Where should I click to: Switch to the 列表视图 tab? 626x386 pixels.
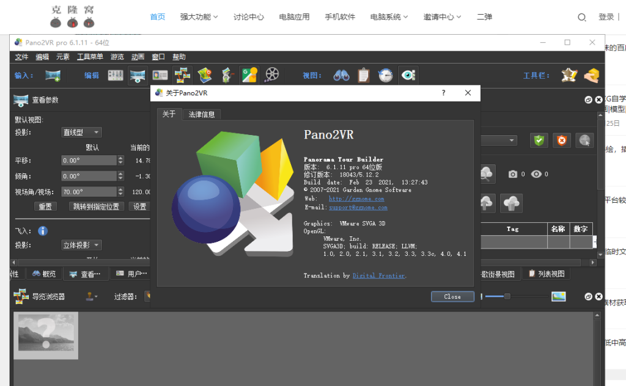(x=547, y=274)
